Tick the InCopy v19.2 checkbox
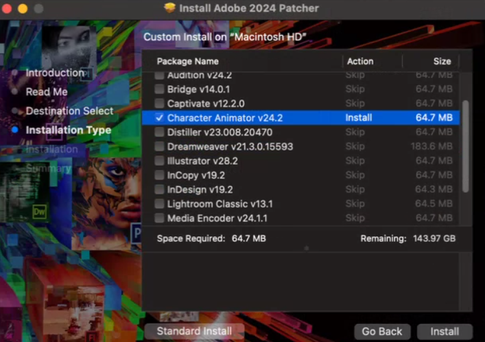Viewport: 485px width, 342px height. [x=160, y=175]
